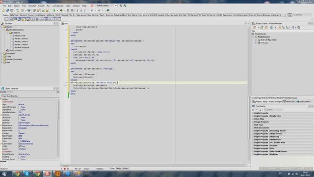The height and width of the screenshot is (177, 314).
Task: Click the Set debug desktop icon
Action: click(125, 6)
